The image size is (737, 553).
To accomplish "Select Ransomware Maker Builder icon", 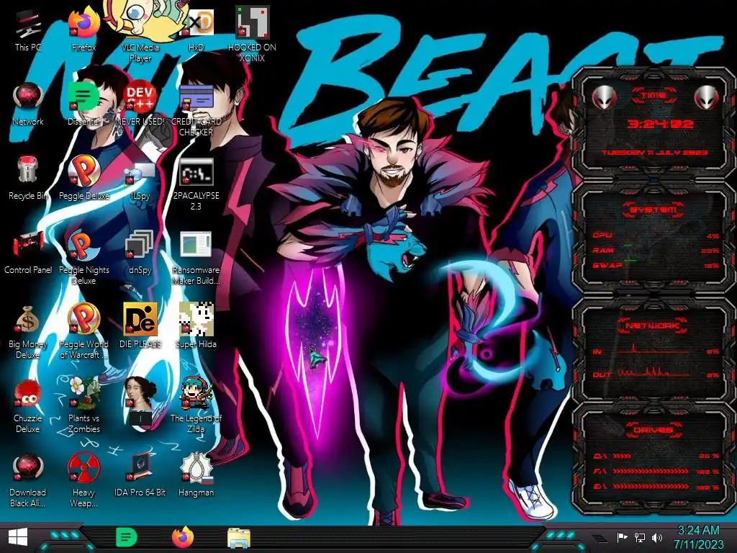I will [196, 258].
